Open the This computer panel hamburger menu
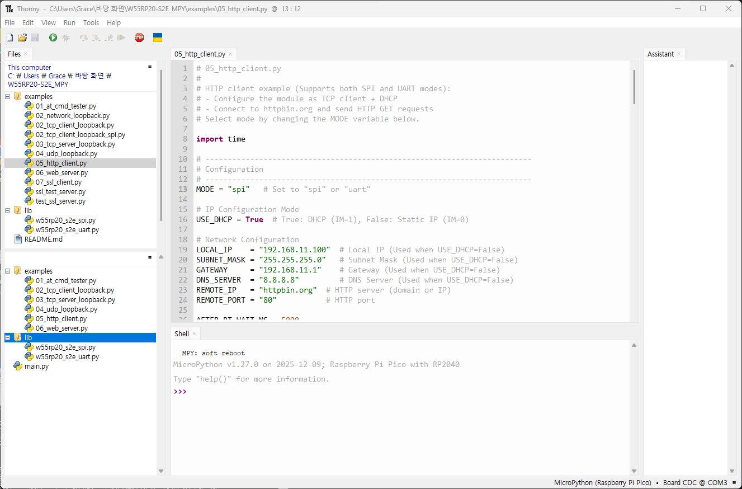This screenshot has height=489, width=742. point(150,67)
